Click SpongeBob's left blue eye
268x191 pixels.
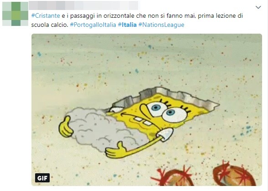[x=156, y=107]
